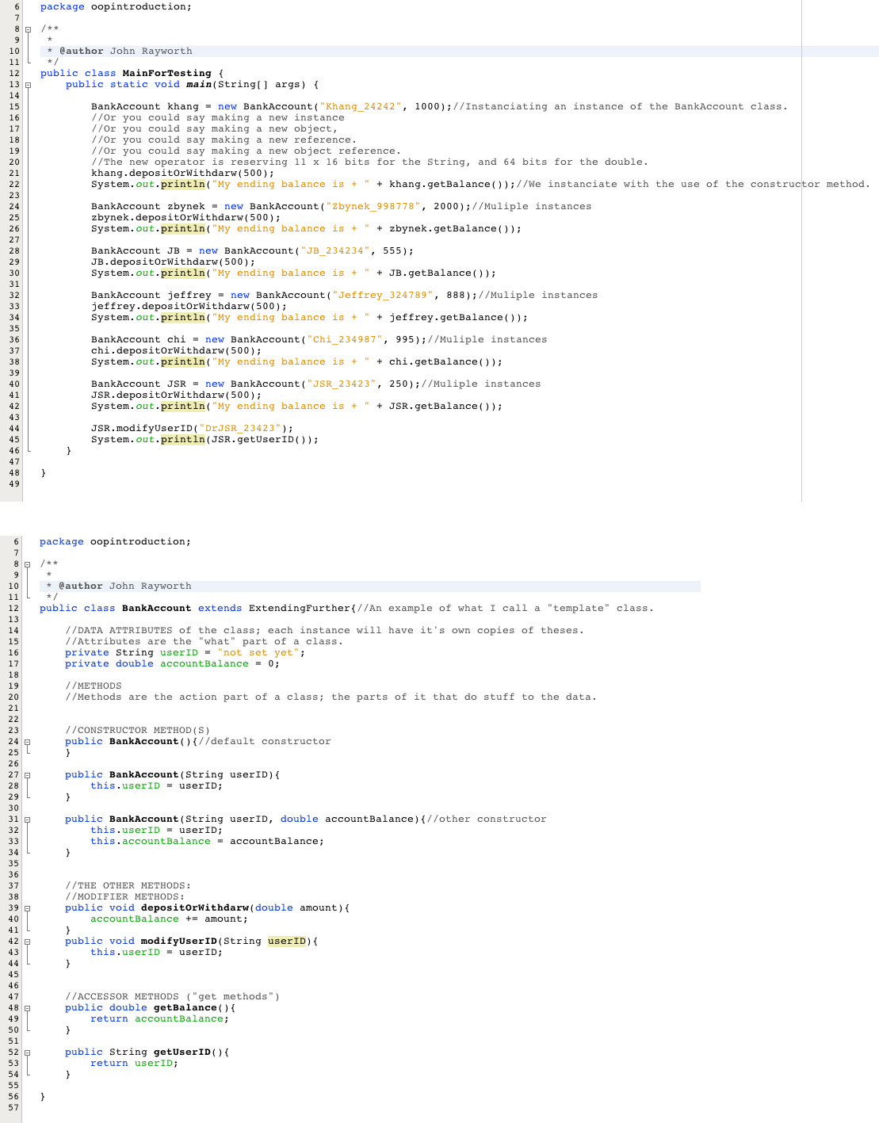The height and width of the screenshot is (1123, 879).
Task: Collapse the main method fold in MainForTesting
Action: (28, 85)
